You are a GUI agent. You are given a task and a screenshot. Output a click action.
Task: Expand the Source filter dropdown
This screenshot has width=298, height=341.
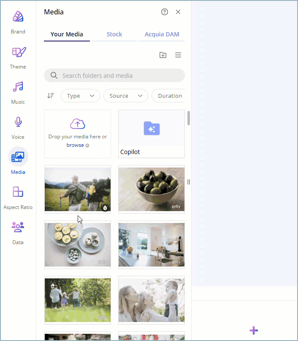[x=126, y=96]
